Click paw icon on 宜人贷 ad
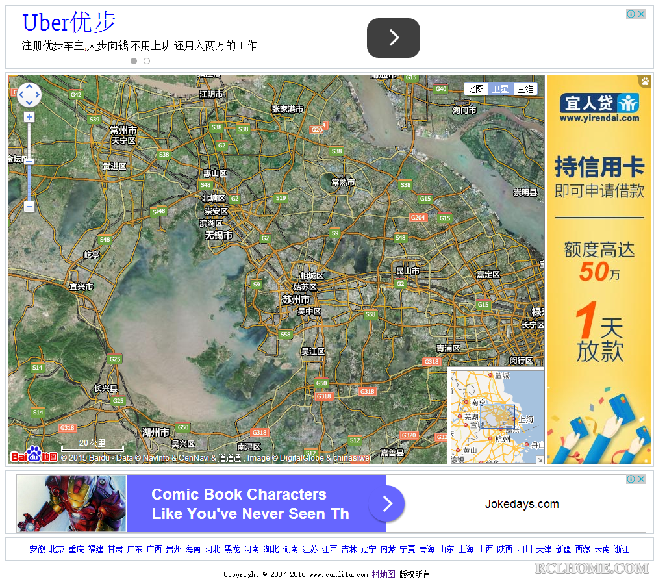This screenshot has width=654, height=584. pyautogui.click(x=645, y=81)
